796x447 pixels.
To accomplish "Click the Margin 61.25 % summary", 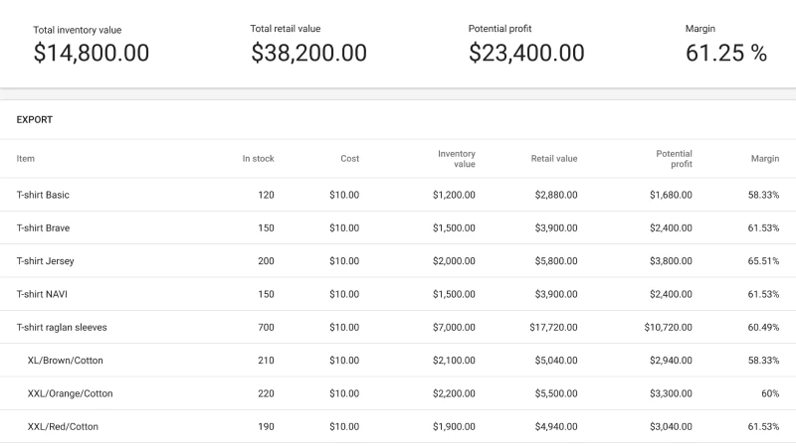I will [726, 54].
